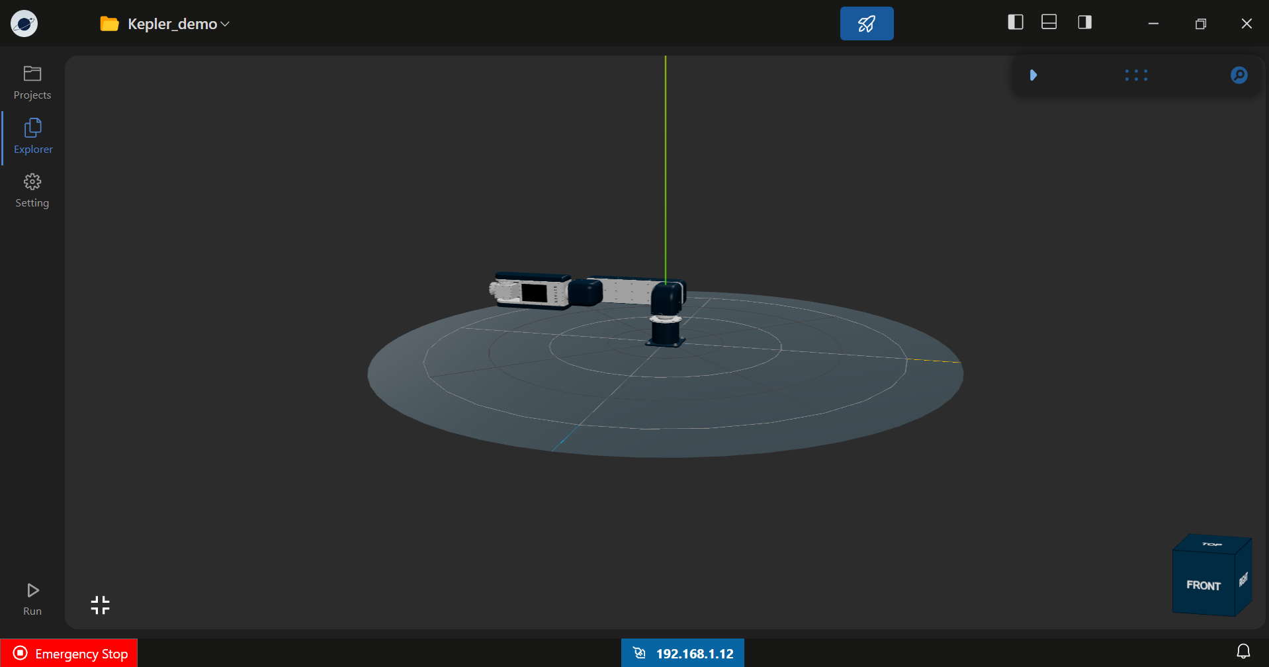Click the 192.168.1.12 connection button
Screen dimensions: 1269x667
(683, 652)
